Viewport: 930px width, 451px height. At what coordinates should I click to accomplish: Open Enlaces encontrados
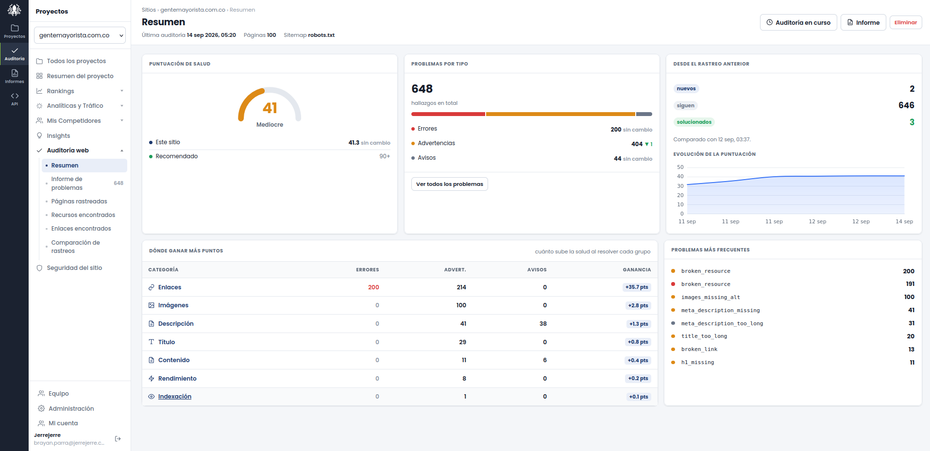coord(85,229)
